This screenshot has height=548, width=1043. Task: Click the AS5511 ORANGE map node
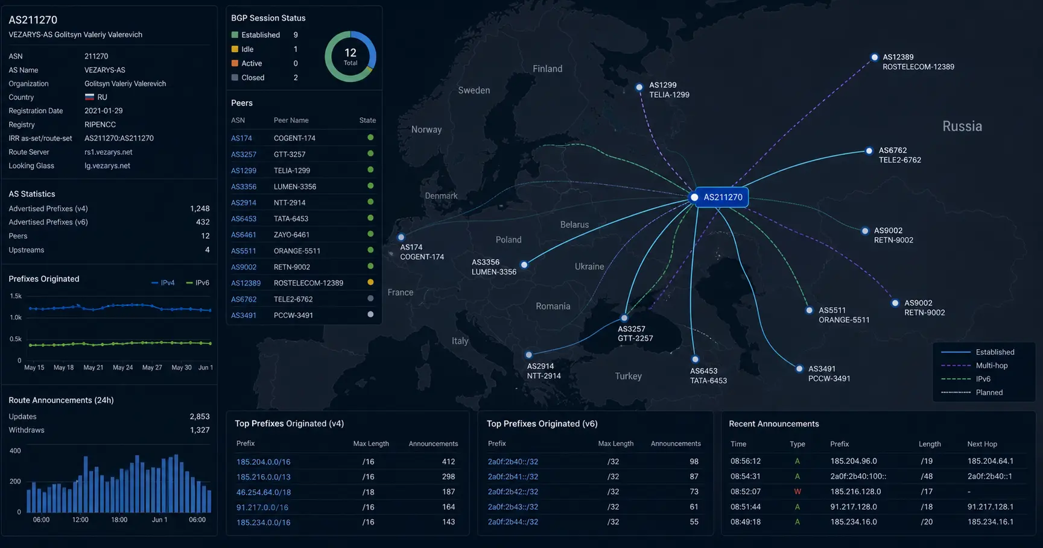(x=810, y=311)
